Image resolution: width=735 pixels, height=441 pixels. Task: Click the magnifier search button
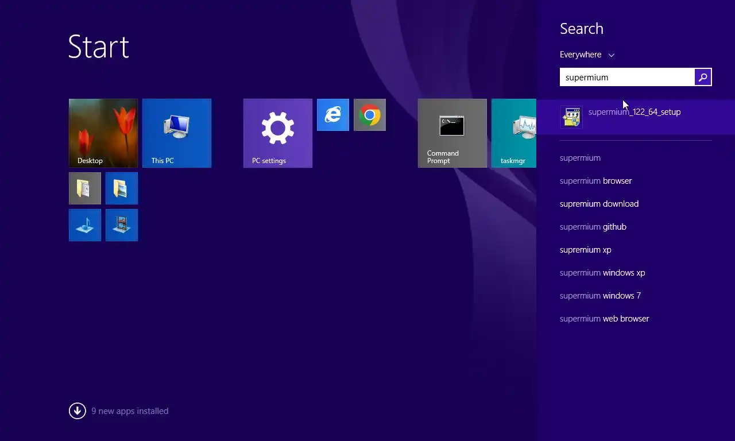click(703, 77)
